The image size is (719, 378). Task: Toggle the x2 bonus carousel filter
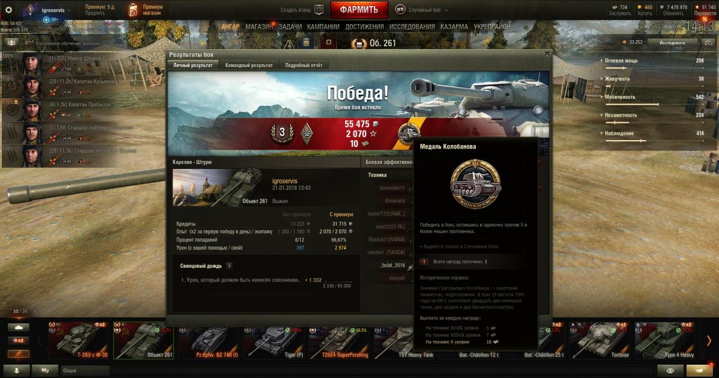19,340
